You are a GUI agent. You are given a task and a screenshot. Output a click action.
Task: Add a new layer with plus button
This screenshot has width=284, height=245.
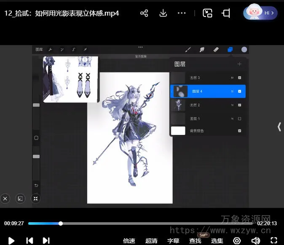click(x=239, y=64)
